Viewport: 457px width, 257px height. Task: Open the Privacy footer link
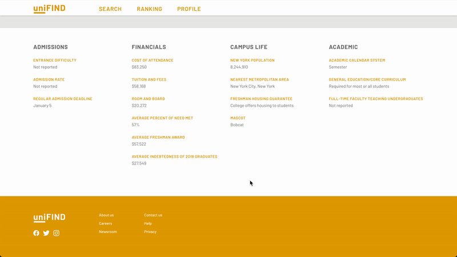150,232
